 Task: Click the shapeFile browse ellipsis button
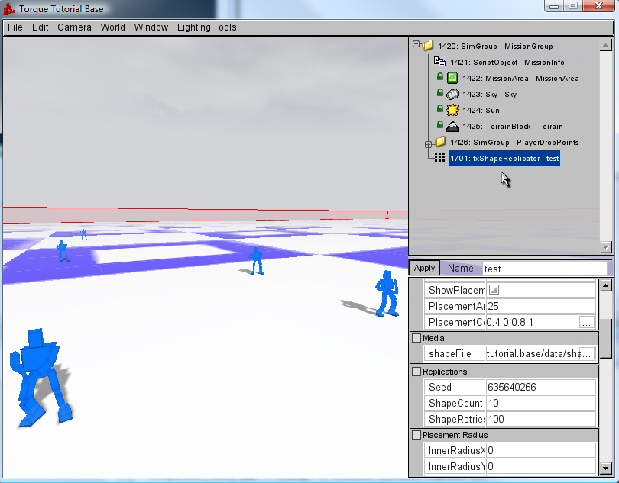586,354
